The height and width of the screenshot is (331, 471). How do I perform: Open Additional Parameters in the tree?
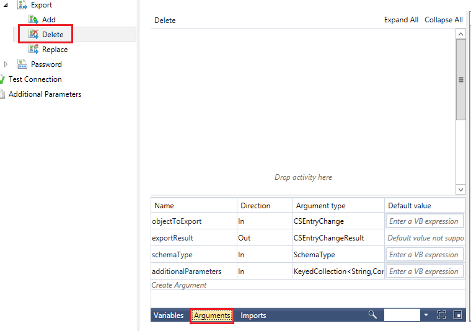pos(45,94)
